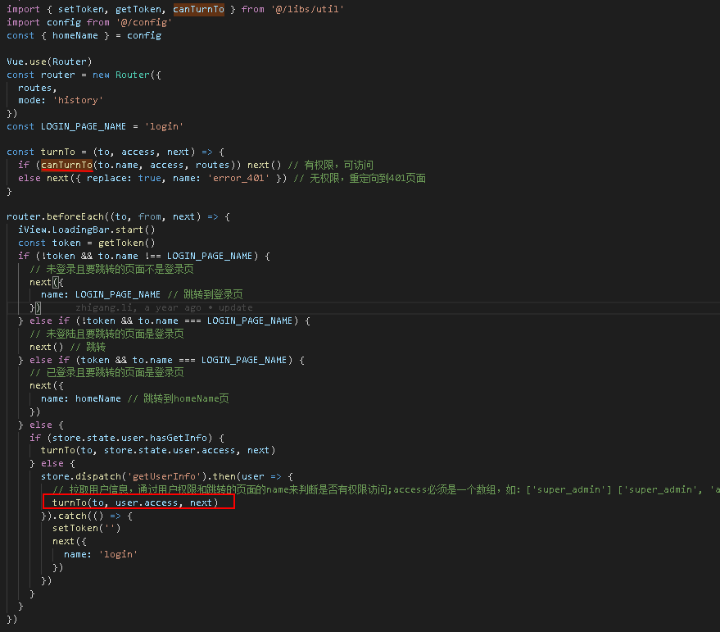Click turnTo in its const declaration
720x632 pixels.
(x=58, y=152)
